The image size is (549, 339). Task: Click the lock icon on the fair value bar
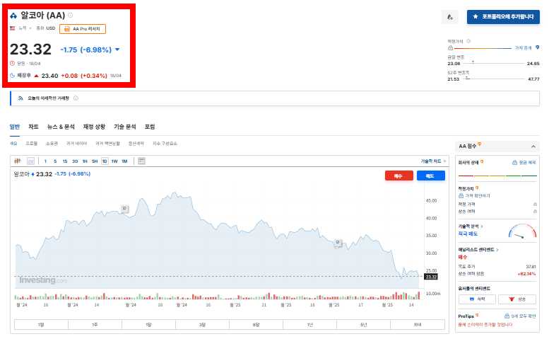(450, 47)
